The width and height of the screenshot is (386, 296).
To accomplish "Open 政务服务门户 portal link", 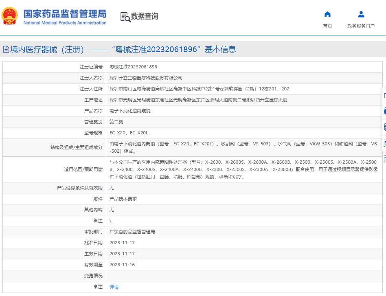I will (x=361, y=26).
